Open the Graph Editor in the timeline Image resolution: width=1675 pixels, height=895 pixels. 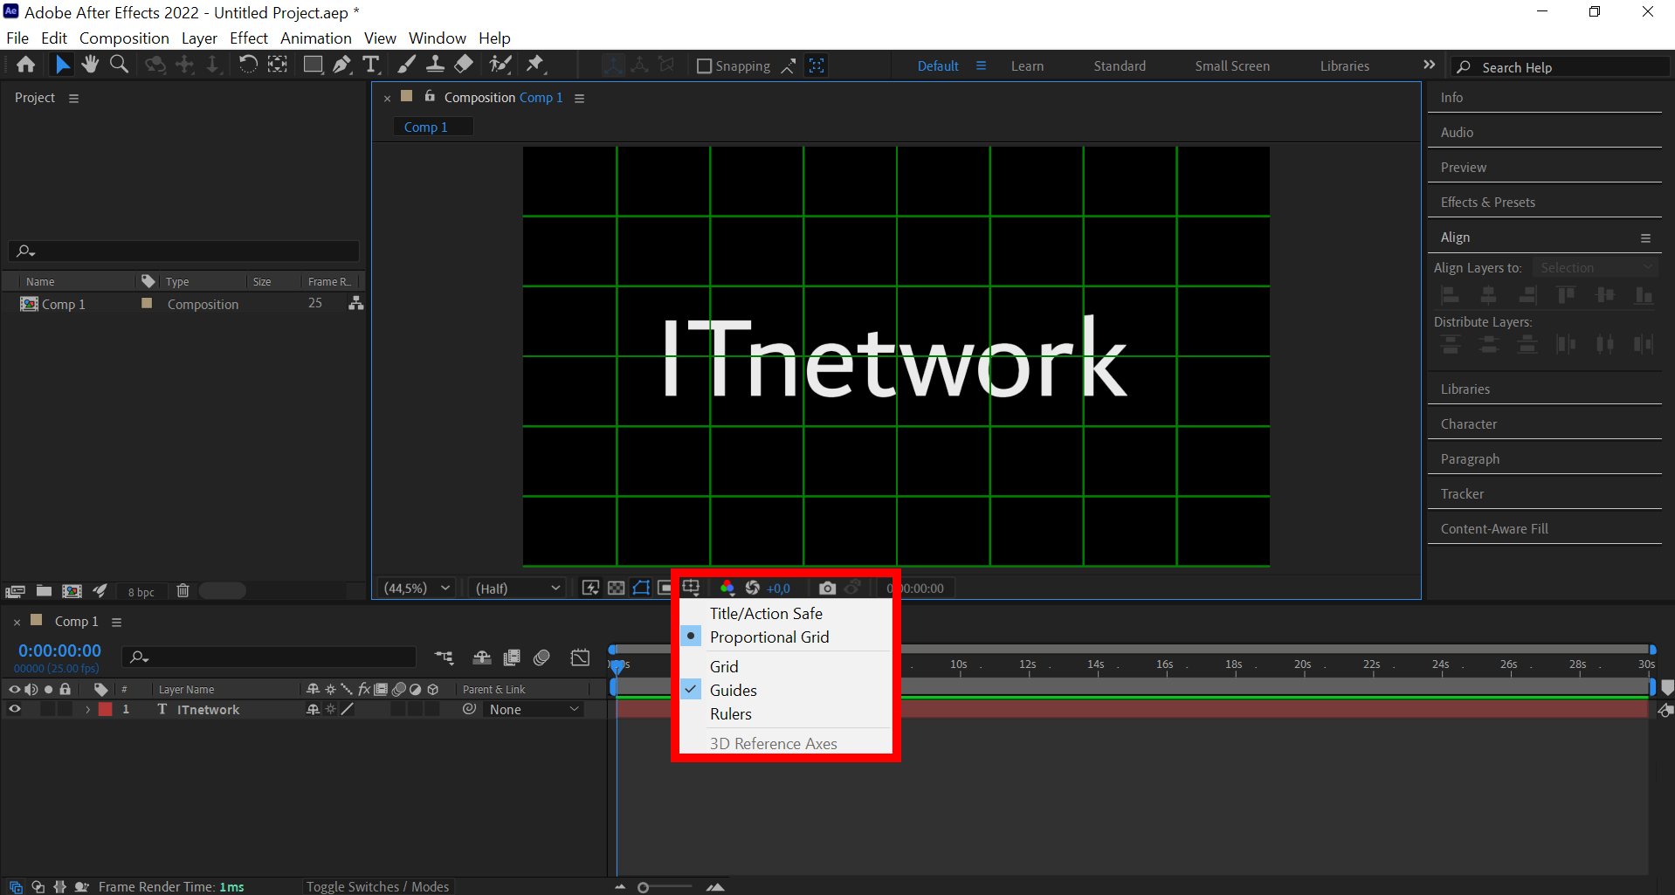pyautogui.click(x=580, y=657)
